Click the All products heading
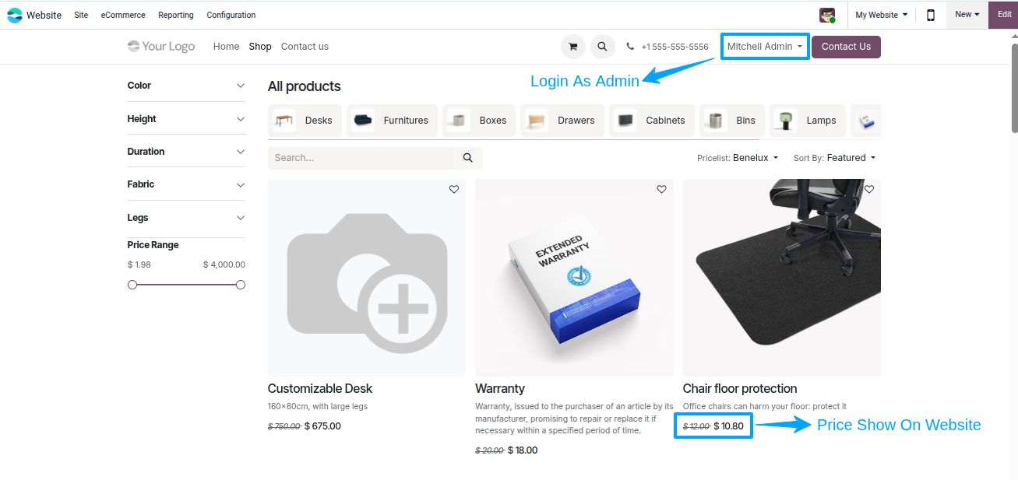Screen dimensions: 1018x480 [x=305, y=86]
